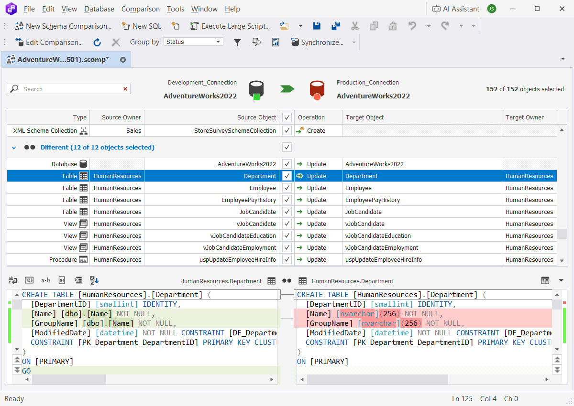Refresh the comparison results
574x406 pixels.
pos(97,42)
